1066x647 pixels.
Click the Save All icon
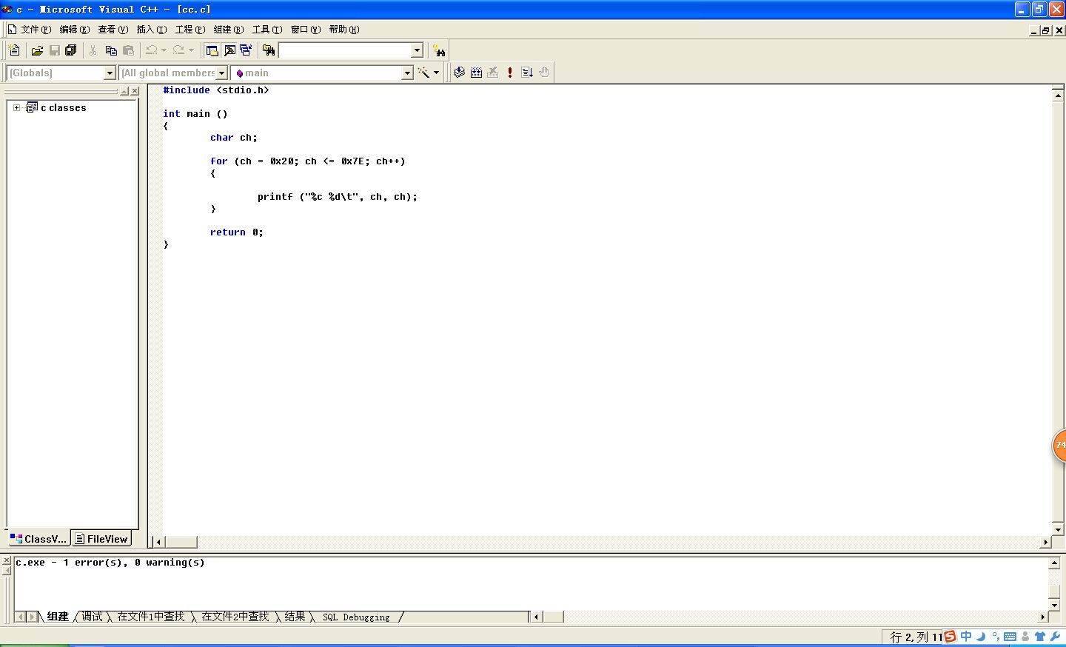[x=71, y=50]
